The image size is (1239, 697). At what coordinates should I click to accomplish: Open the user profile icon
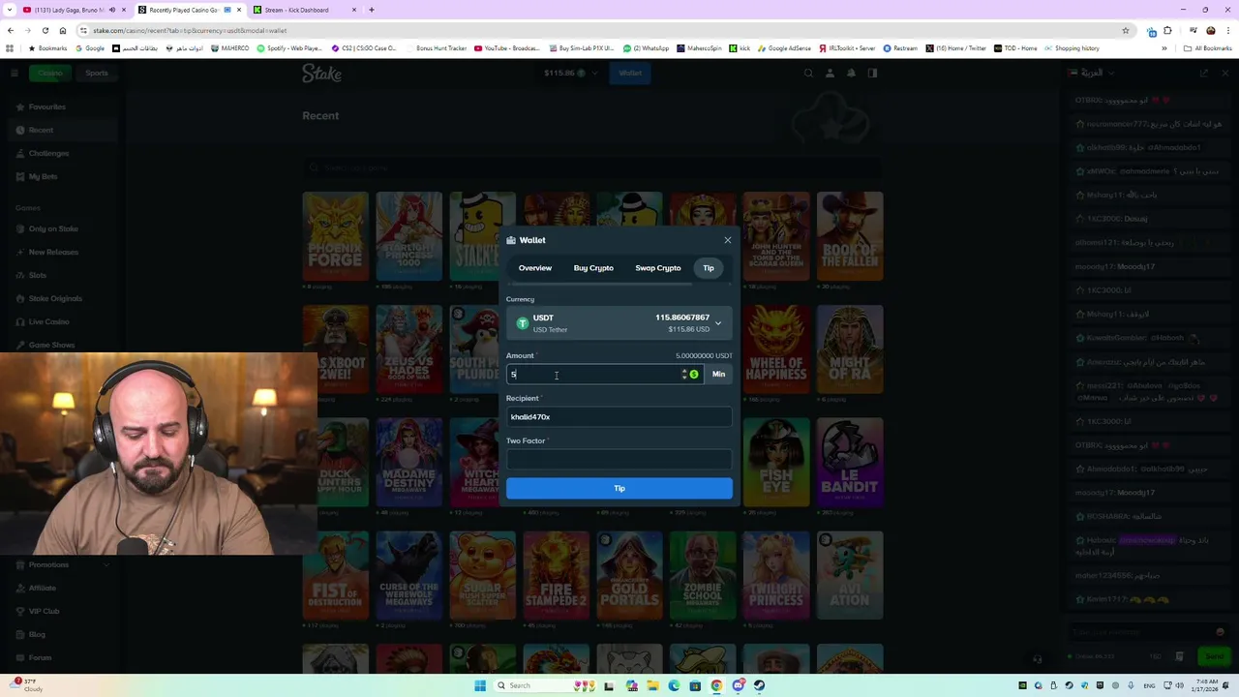(x=830, y=73)
